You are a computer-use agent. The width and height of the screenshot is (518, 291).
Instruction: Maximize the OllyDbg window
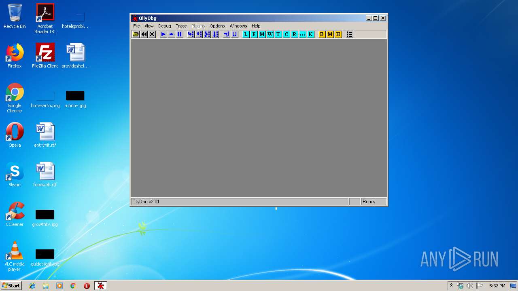[x=376, y=18]
